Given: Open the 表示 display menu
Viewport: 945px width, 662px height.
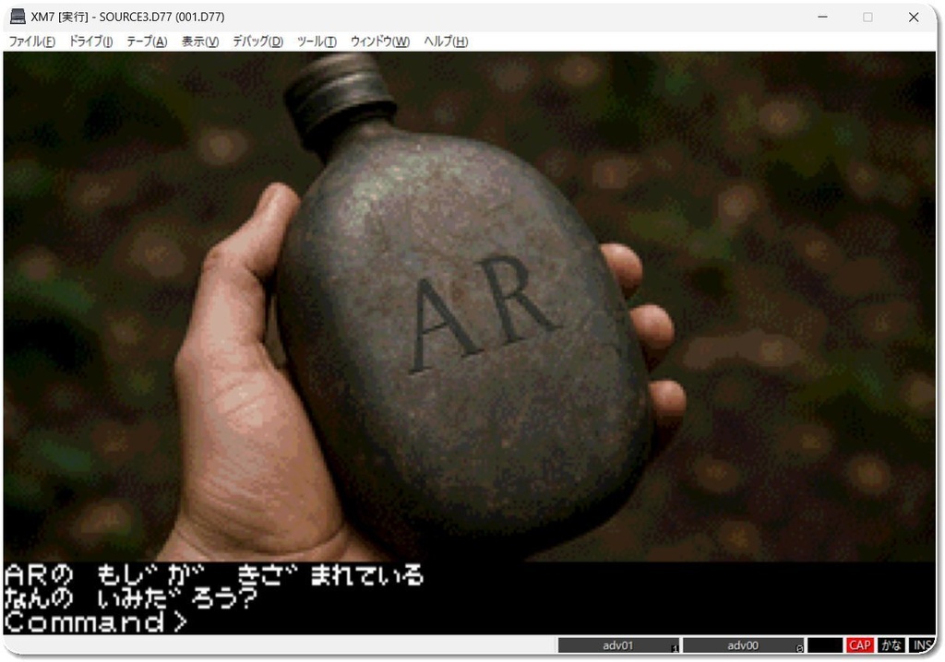Looking at the screenshot, I should coord(198,41).
